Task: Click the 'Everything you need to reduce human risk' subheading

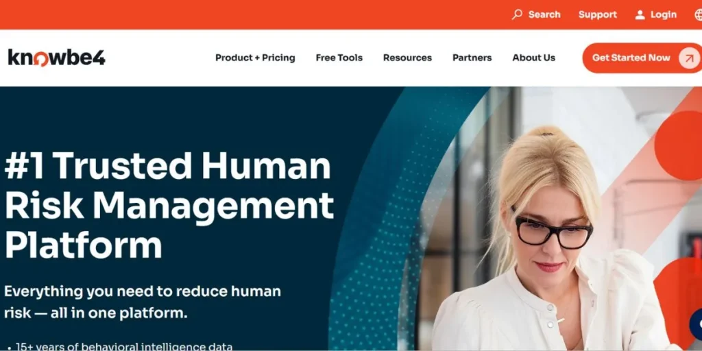Action: [x=143, y=302]
